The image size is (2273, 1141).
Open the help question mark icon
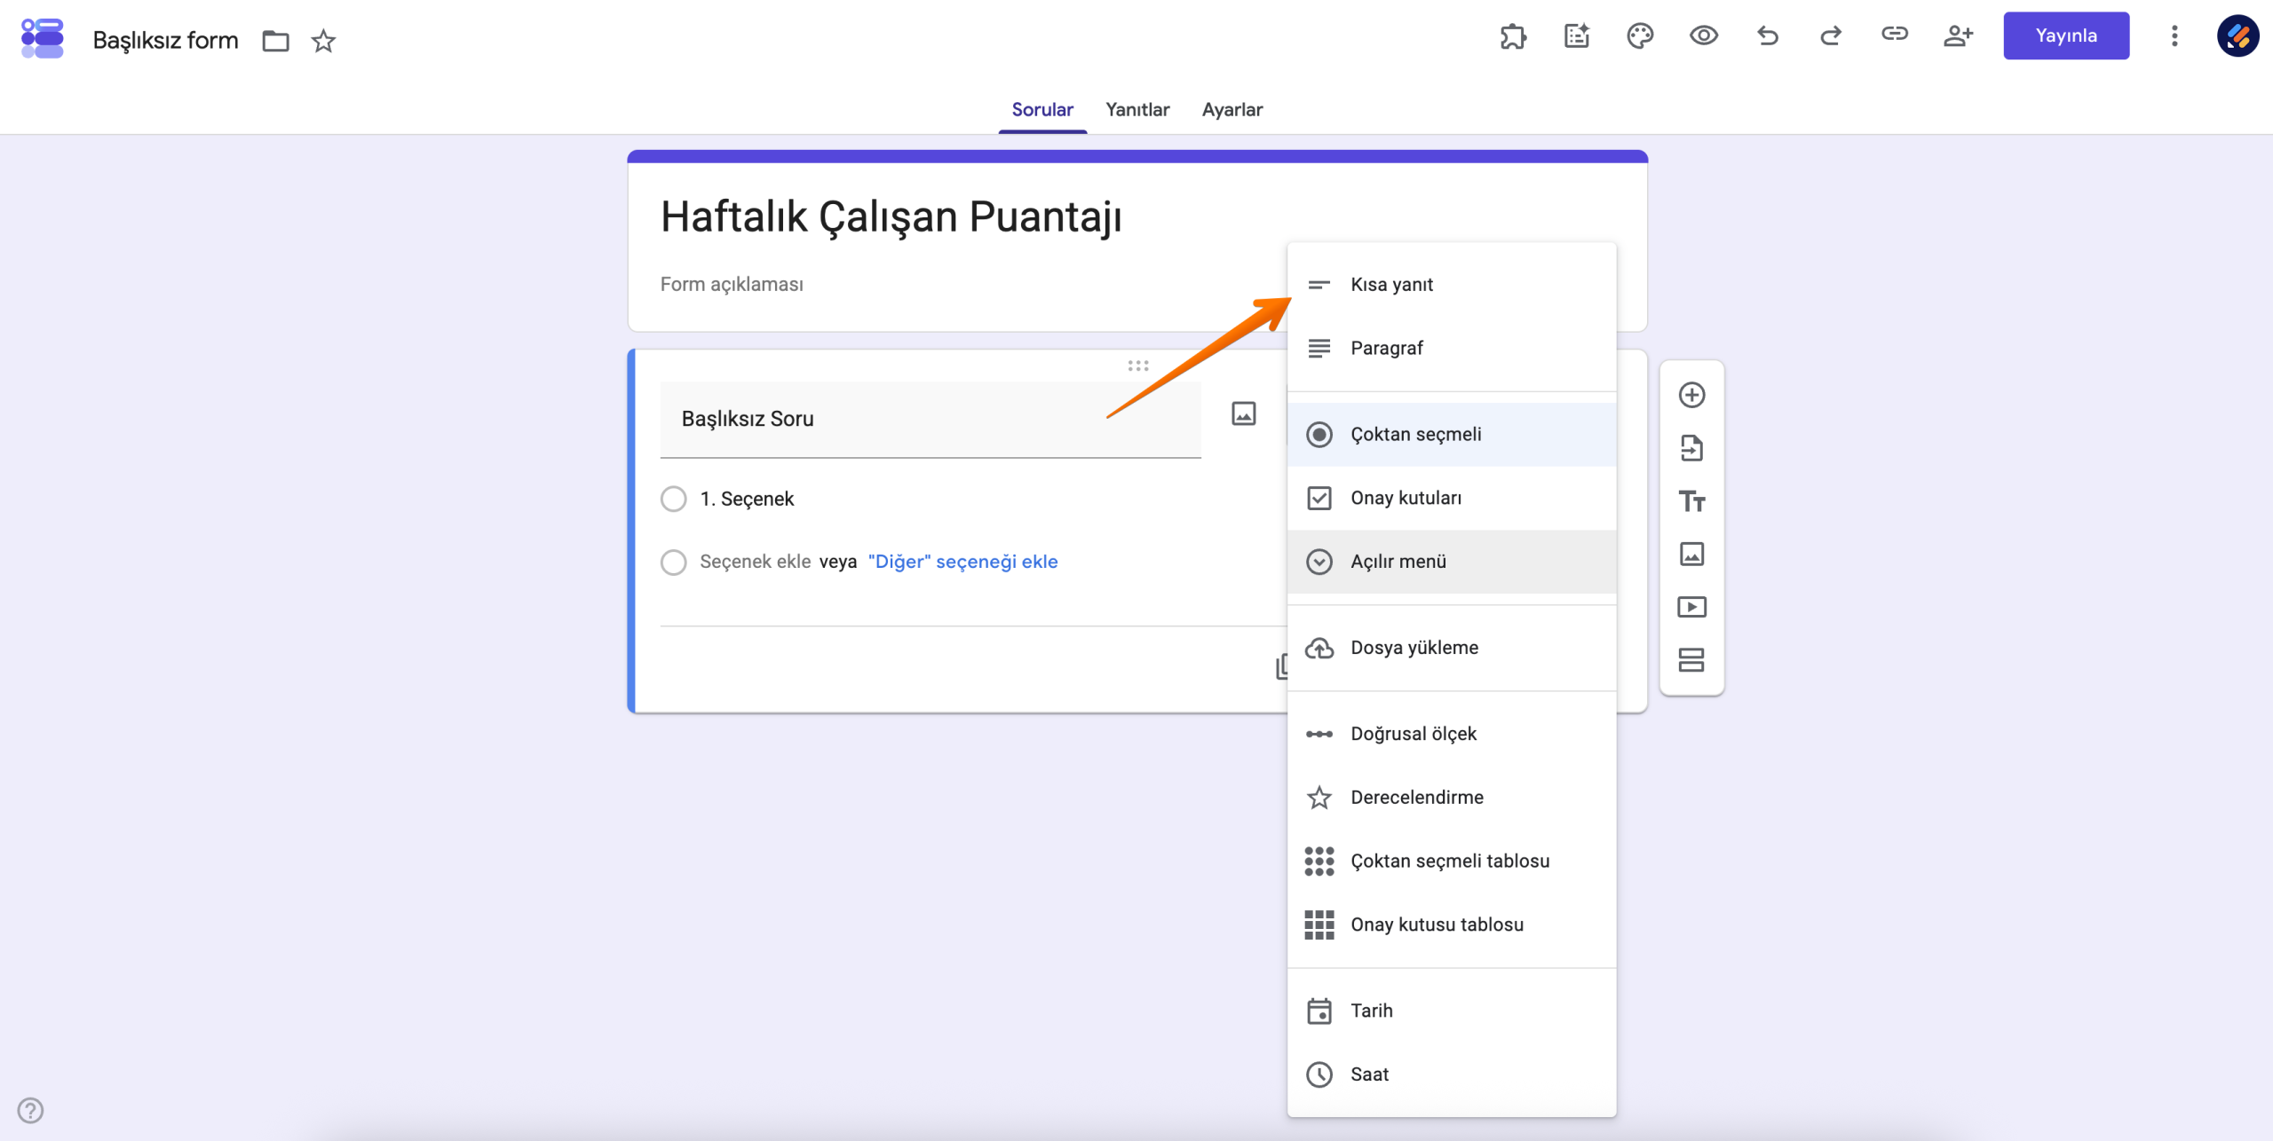[x=30, y=1110]
